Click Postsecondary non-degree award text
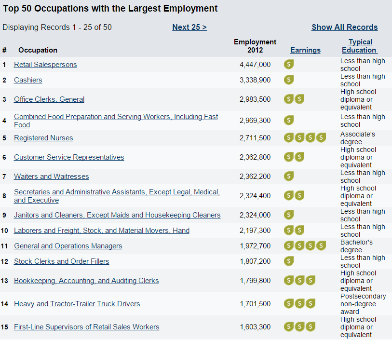 363,304
